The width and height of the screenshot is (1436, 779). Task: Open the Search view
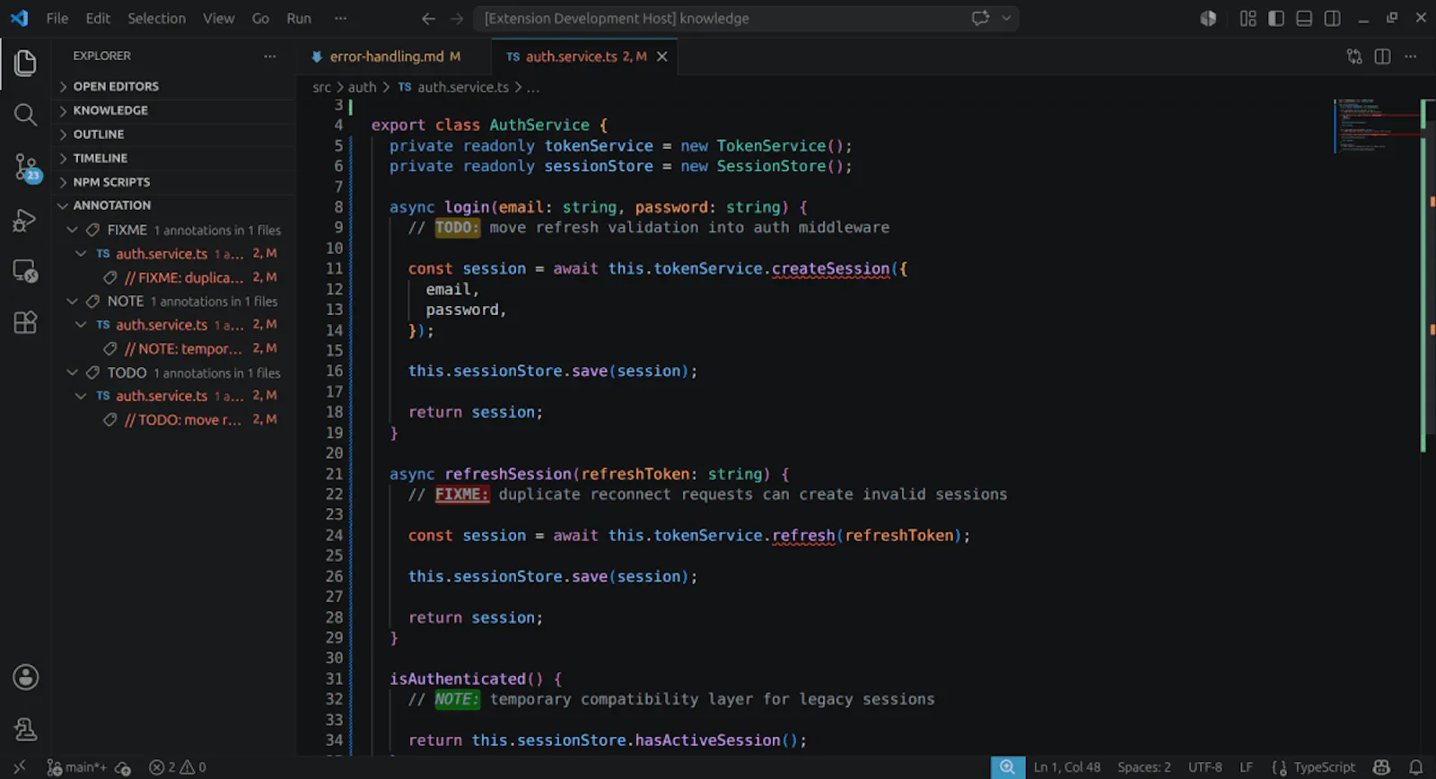(25, 115)
